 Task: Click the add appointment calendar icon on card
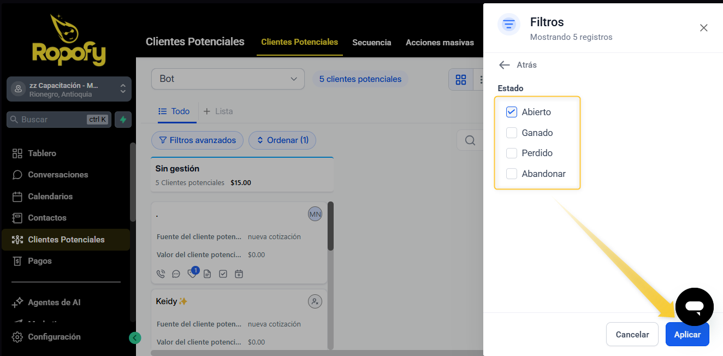[x=239, y=274]
